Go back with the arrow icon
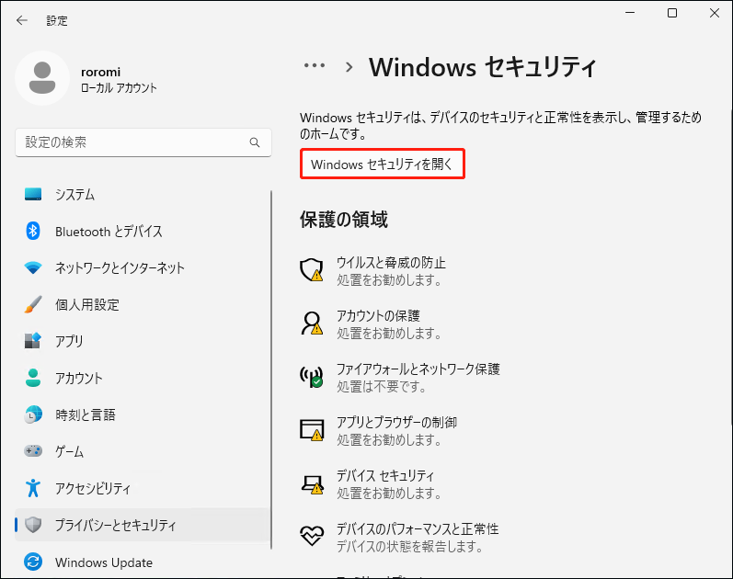Screen dimensions: 733x579 click(x=21, y=20)
